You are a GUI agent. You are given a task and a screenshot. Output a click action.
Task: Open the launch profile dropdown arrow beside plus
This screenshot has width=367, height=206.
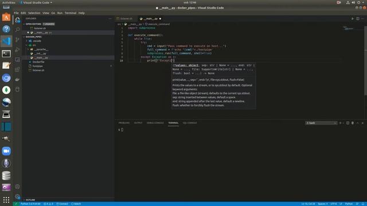point(343,123)
